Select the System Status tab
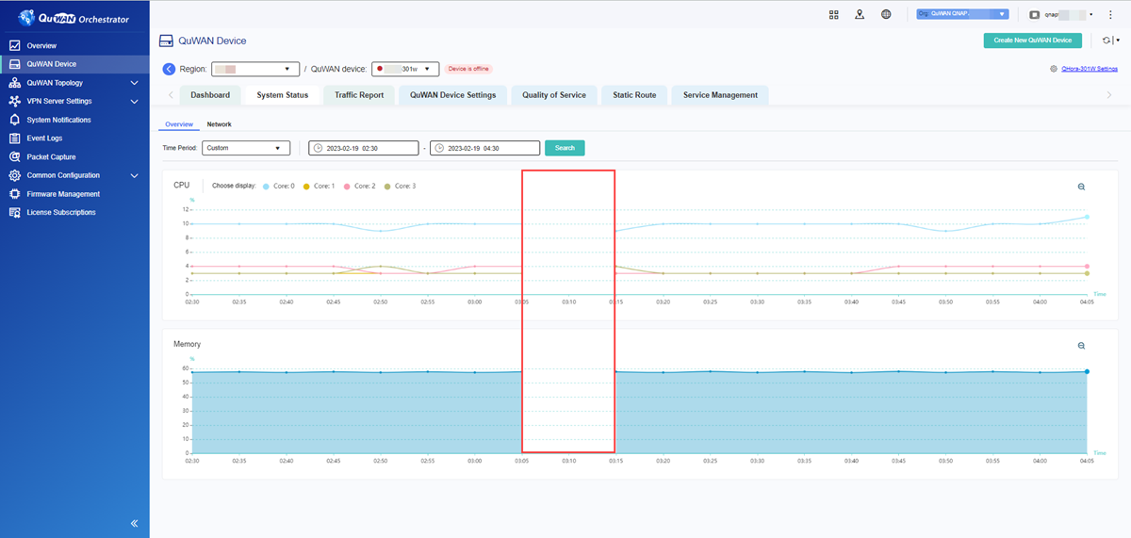 pos(283,95)
